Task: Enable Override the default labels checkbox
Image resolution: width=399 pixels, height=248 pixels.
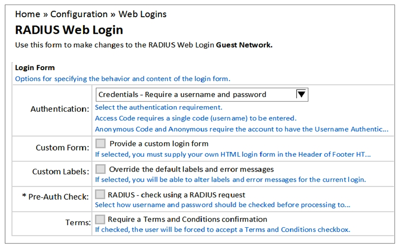Action: [101, 169]
